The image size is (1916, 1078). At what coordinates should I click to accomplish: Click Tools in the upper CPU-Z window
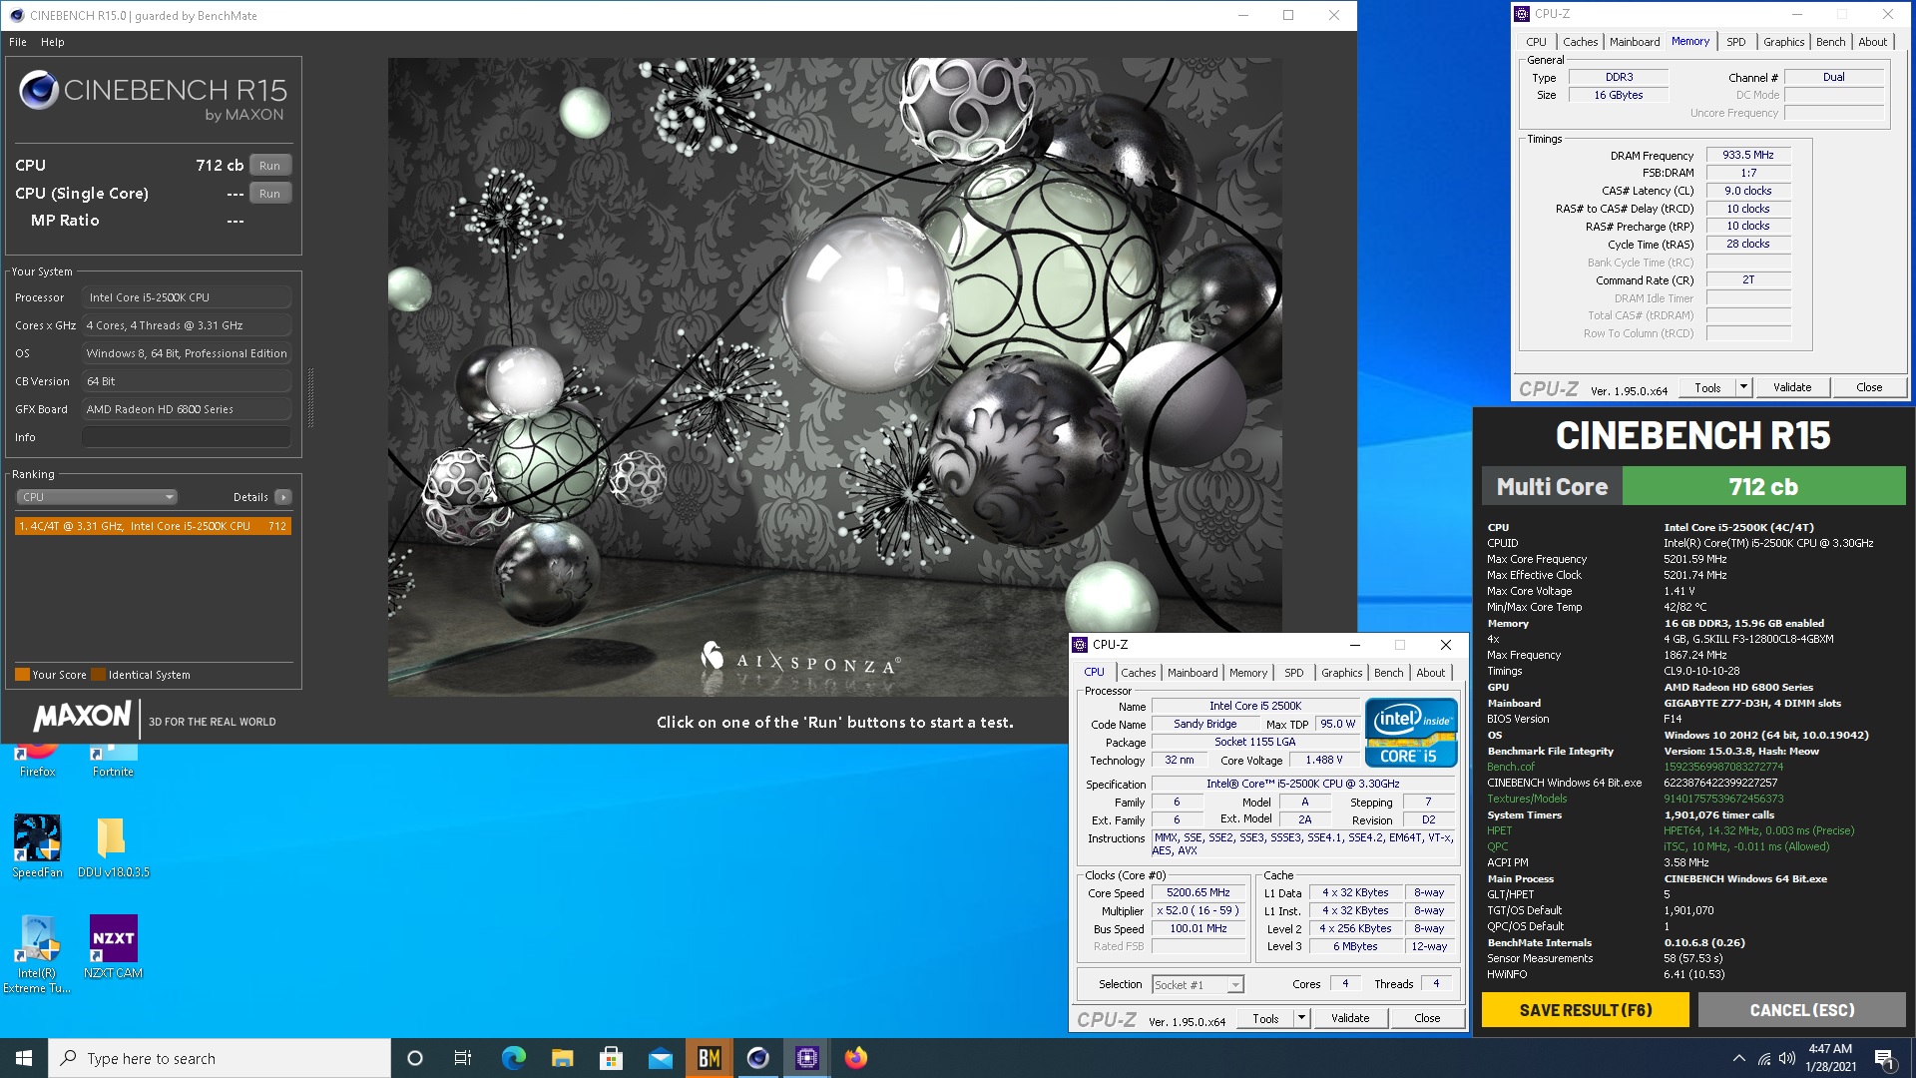pos(1707,387)
